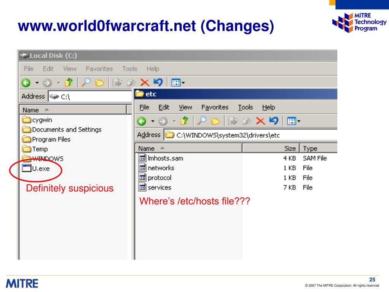Open View menu in Local Disk window

[70, 69]
